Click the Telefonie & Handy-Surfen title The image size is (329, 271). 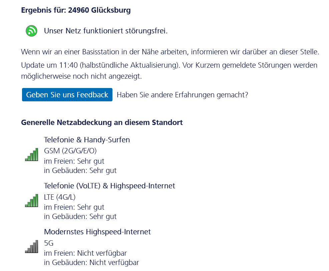coord(87,140)
